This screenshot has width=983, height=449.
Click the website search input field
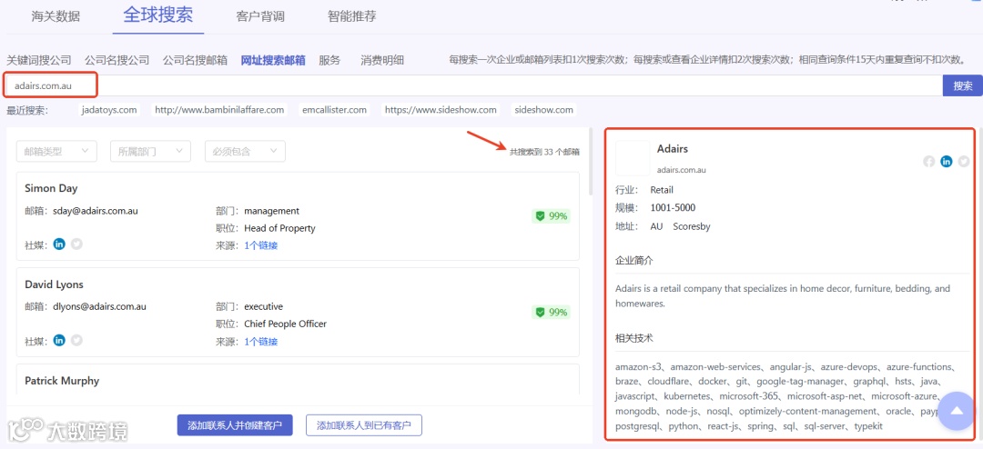473,85
